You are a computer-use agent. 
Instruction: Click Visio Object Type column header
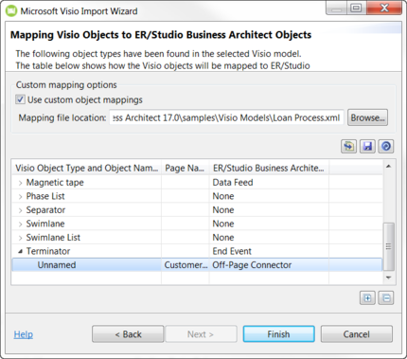click(x=87, y=168)
